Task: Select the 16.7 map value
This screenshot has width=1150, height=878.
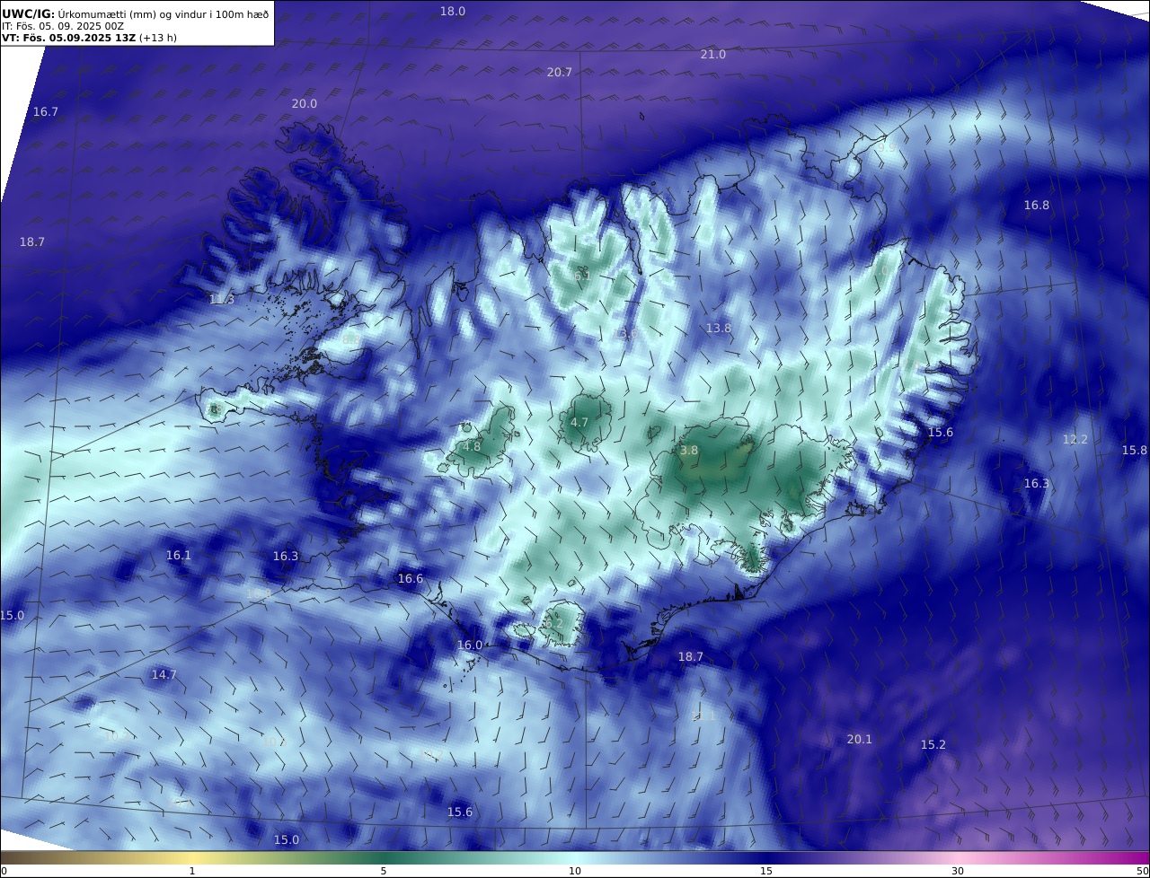Action: click(x=46, y=112)
